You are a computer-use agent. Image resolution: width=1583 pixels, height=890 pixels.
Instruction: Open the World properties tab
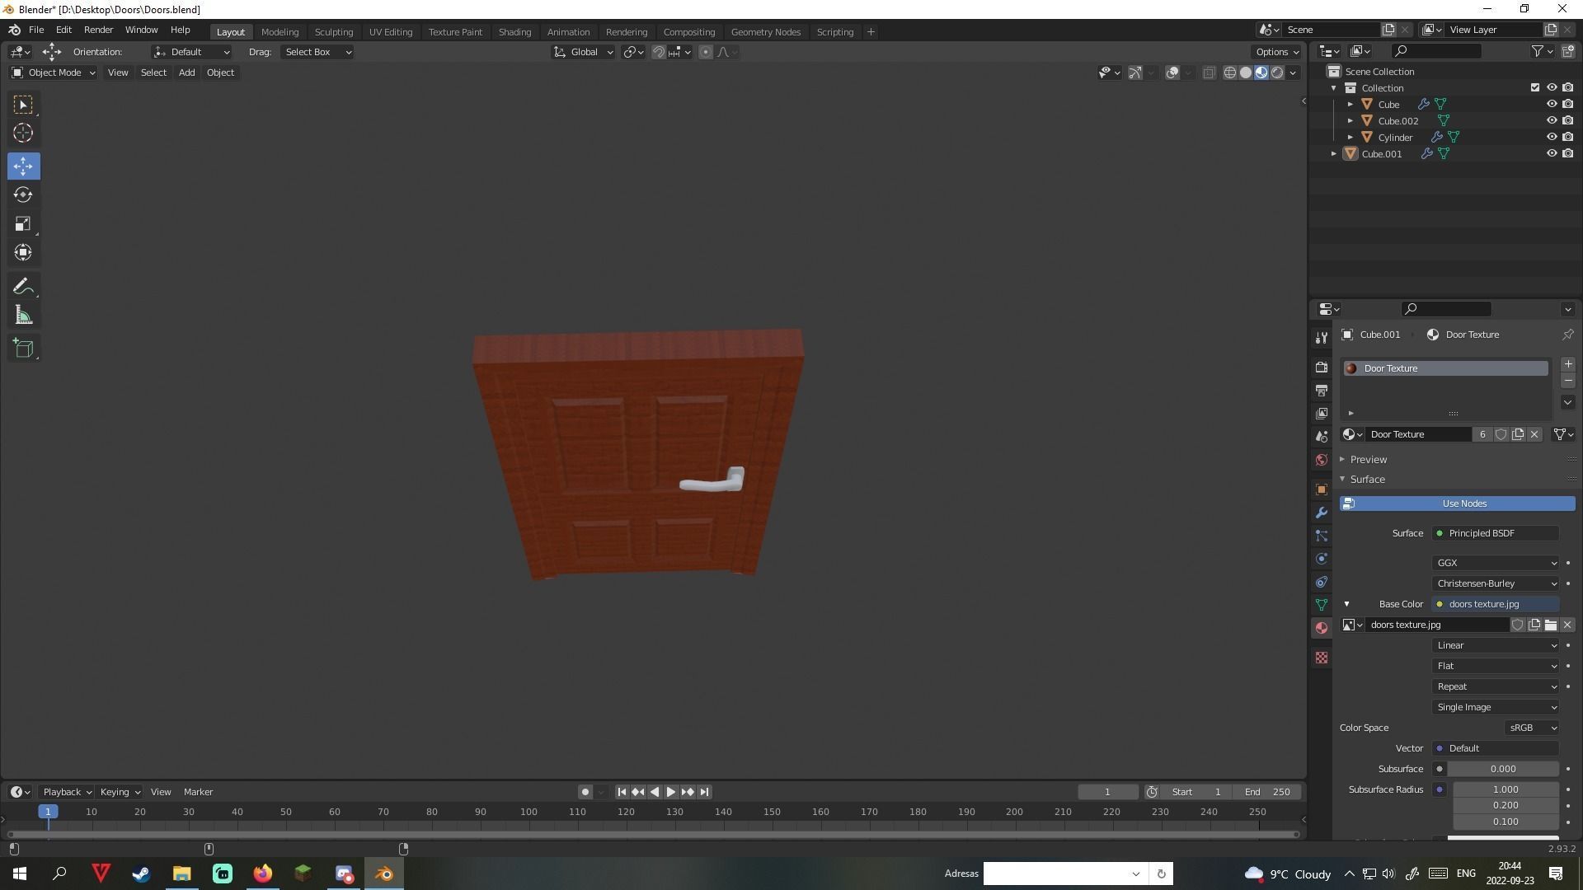pyautogui.click(x=1322, y=460)
